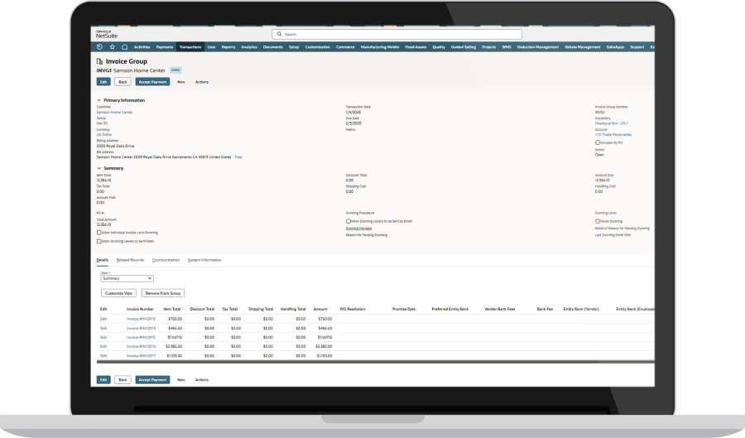Go to the Home house icon
745x438 pixels.
tap(125, 47)
